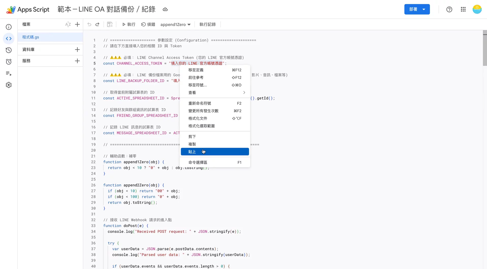The image size is (487, 269).
Task: Open the Executions list icon in sidebar
Action: point(9,73)
